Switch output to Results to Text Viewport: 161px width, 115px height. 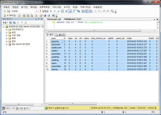(83, 11)
